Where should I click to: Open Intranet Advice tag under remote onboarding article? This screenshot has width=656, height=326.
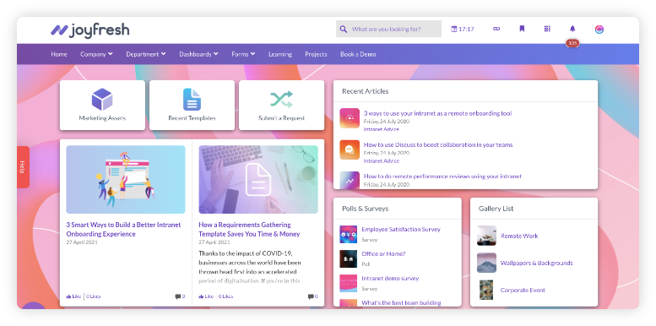pos(381,129)
